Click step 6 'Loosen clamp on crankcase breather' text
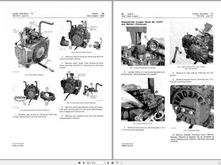Screen dimensions: 221x165 coord(143,73)
